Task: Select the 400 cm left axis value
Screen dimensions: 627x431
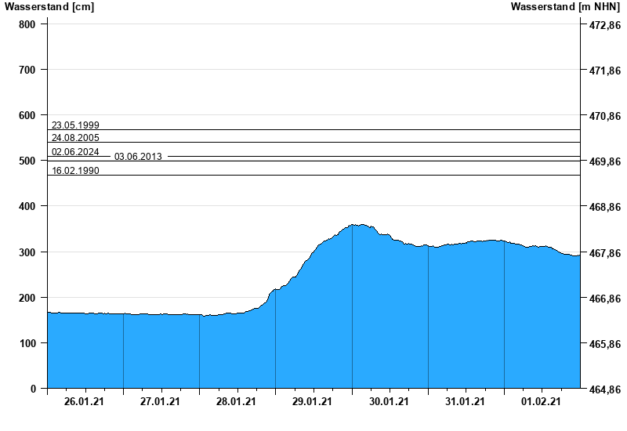Action: point(27,206)
